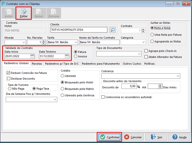
Task: Switch to Políticas tab
Action: (149, 64)
